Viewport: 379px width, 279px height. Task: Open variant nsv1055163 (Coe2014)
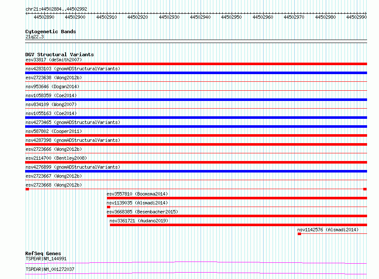(51, 113)
